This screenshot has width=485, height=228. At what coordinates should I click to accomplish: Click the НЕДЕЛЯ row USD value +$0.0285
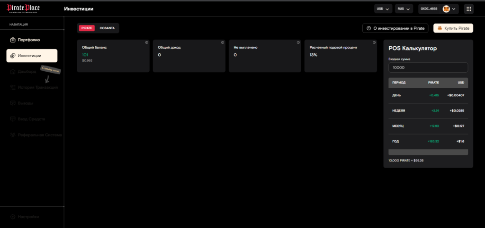457,110
